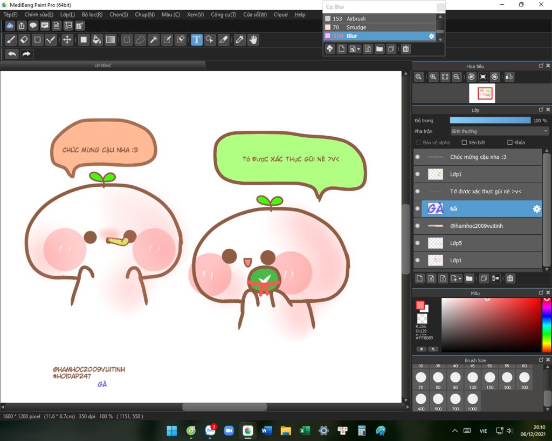Viewport: 552px width, 441px height.
Task: Switch to the Untitled canvas tab
Action: pyautogui.click(x=102, y=65)
